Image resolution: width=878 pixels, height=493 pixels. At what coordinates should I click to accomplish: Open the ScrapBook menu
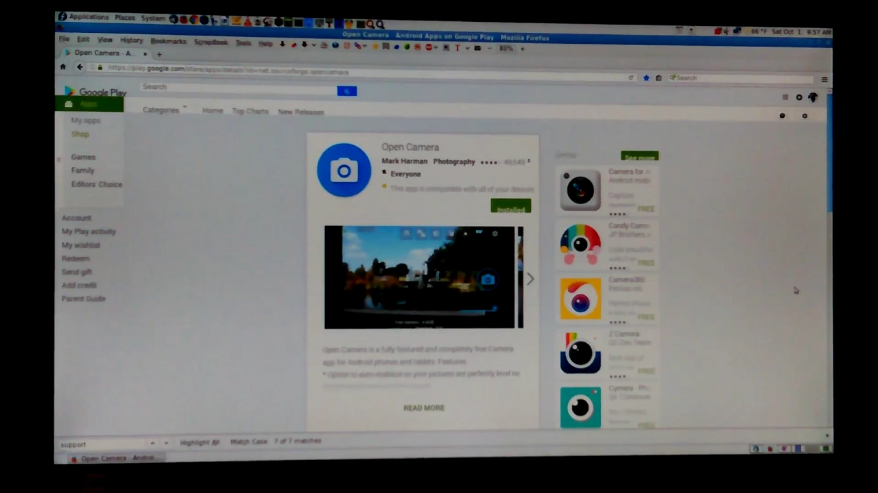point(211,42)
